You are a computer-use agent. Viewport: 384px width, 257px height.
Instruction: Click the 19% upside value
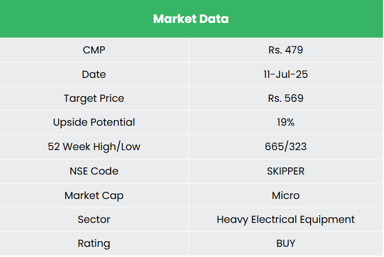coord(286,122)
